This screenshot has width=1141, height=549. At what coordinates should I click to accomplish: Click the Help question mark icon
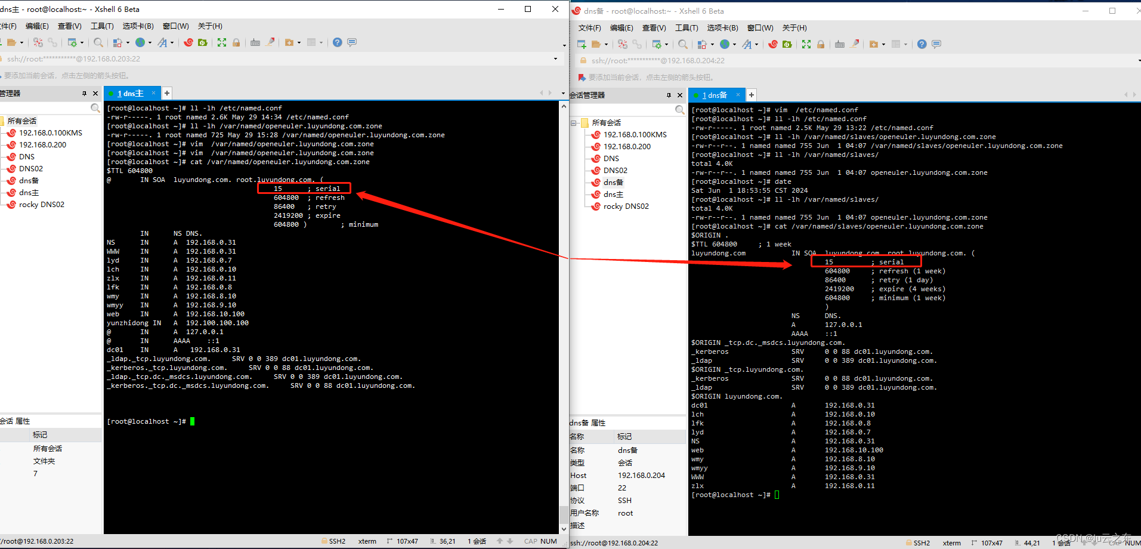(x=337, y=42)
